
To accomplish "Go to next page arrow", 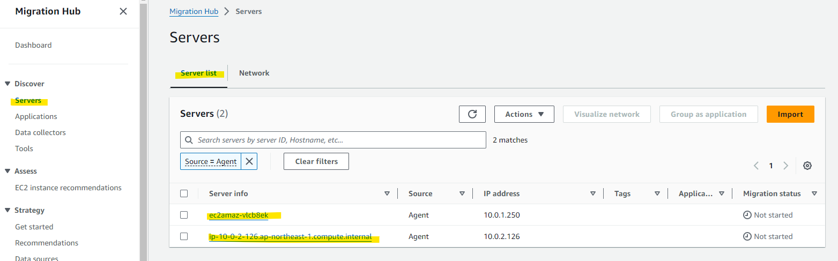I will pyautogui.click(x=786, y=166).
